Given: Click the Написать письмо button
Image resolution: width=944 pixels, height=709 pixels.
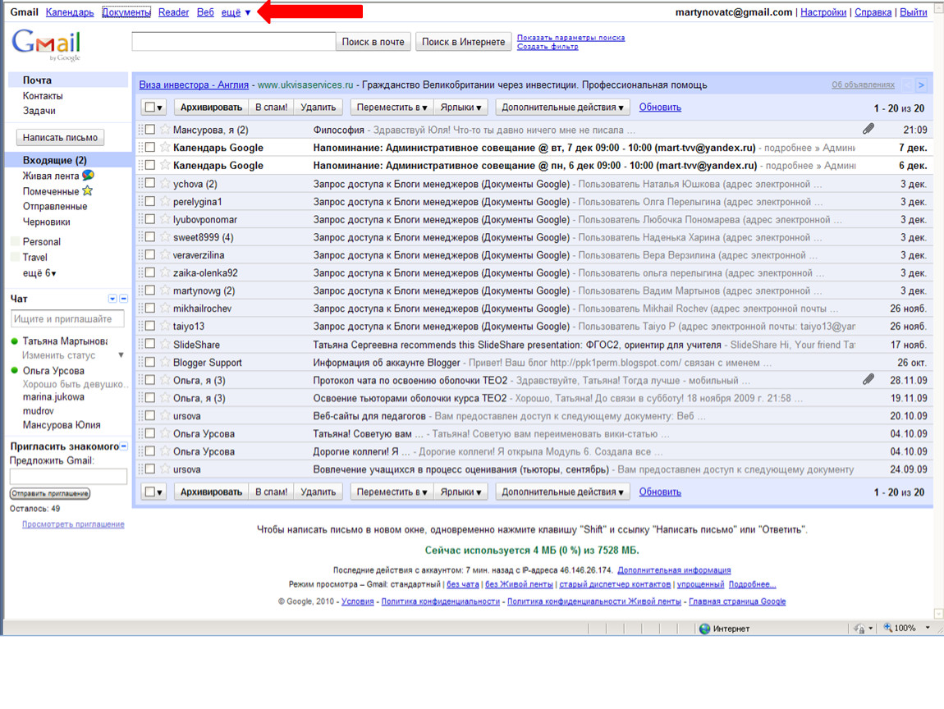Looking at the screenshot, I should [x=60, y=137].
